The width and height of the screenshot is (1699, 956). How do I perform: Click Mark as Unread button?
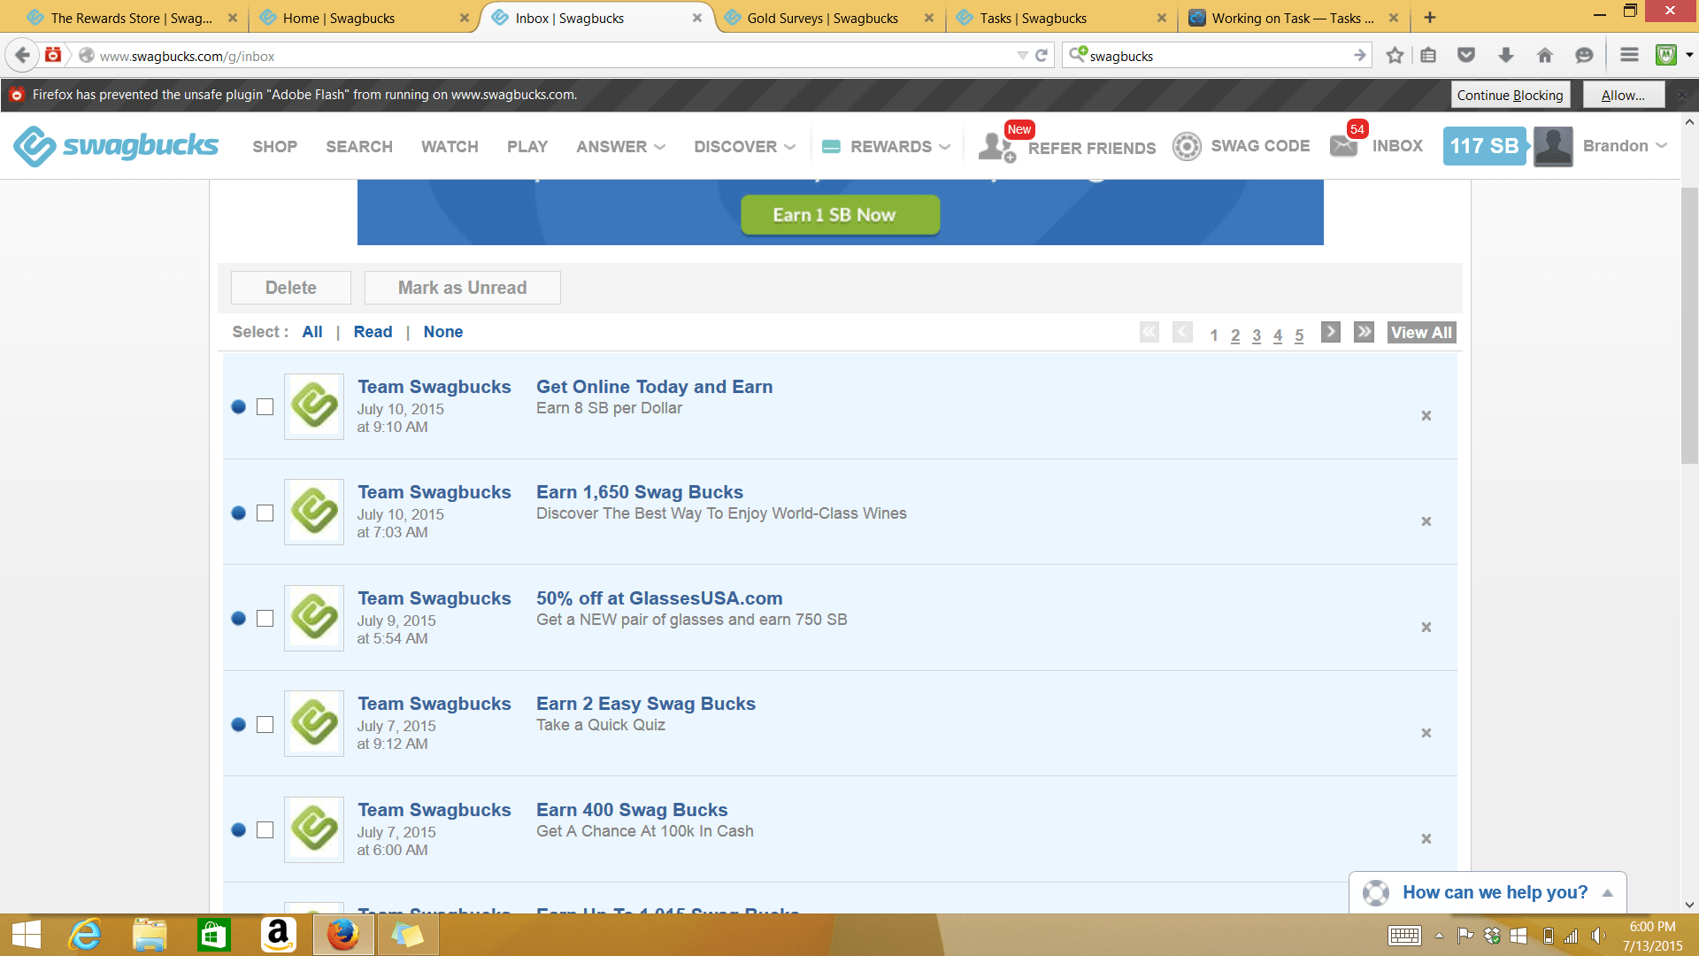coord(462,288)
